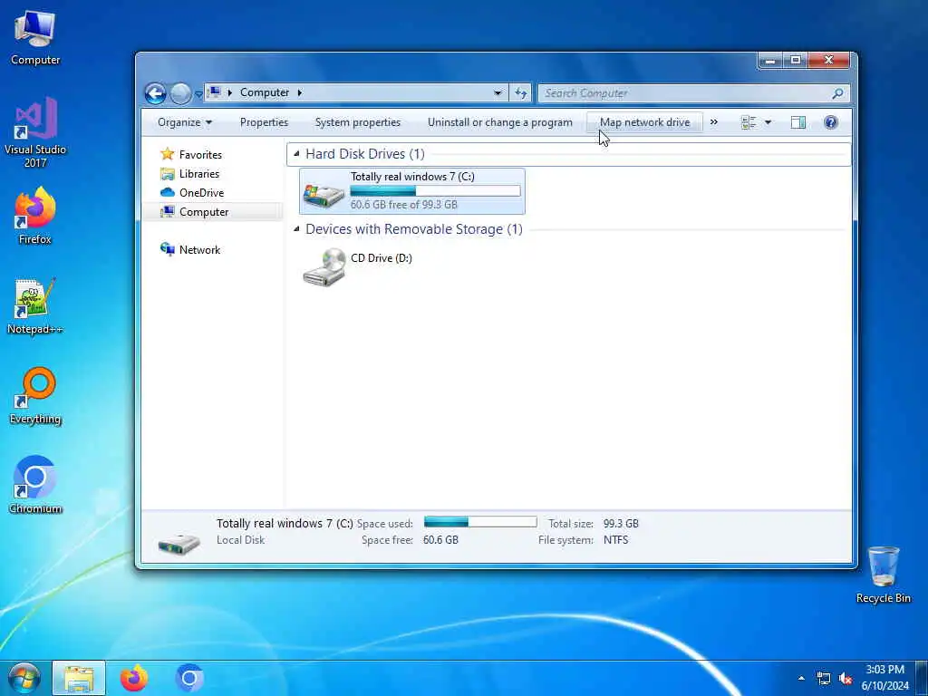The image size is (928, 696).
Task: Go back with the Explorer back arrow
Action: [x=155, y=93]
